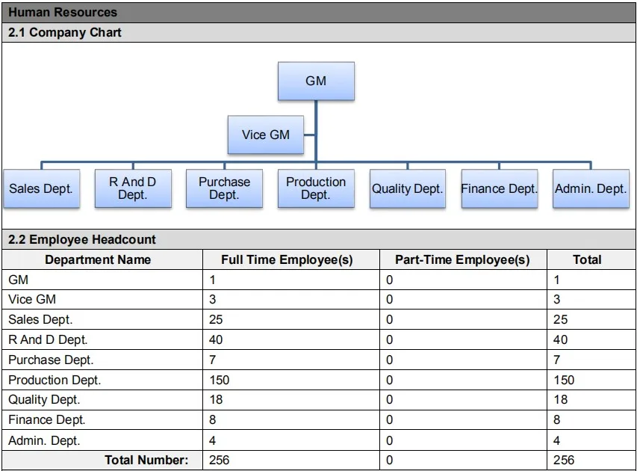The image size is (637, 471).
Task: Select the 2.1 Company Chart heading
Action: (x=65, y=33)
